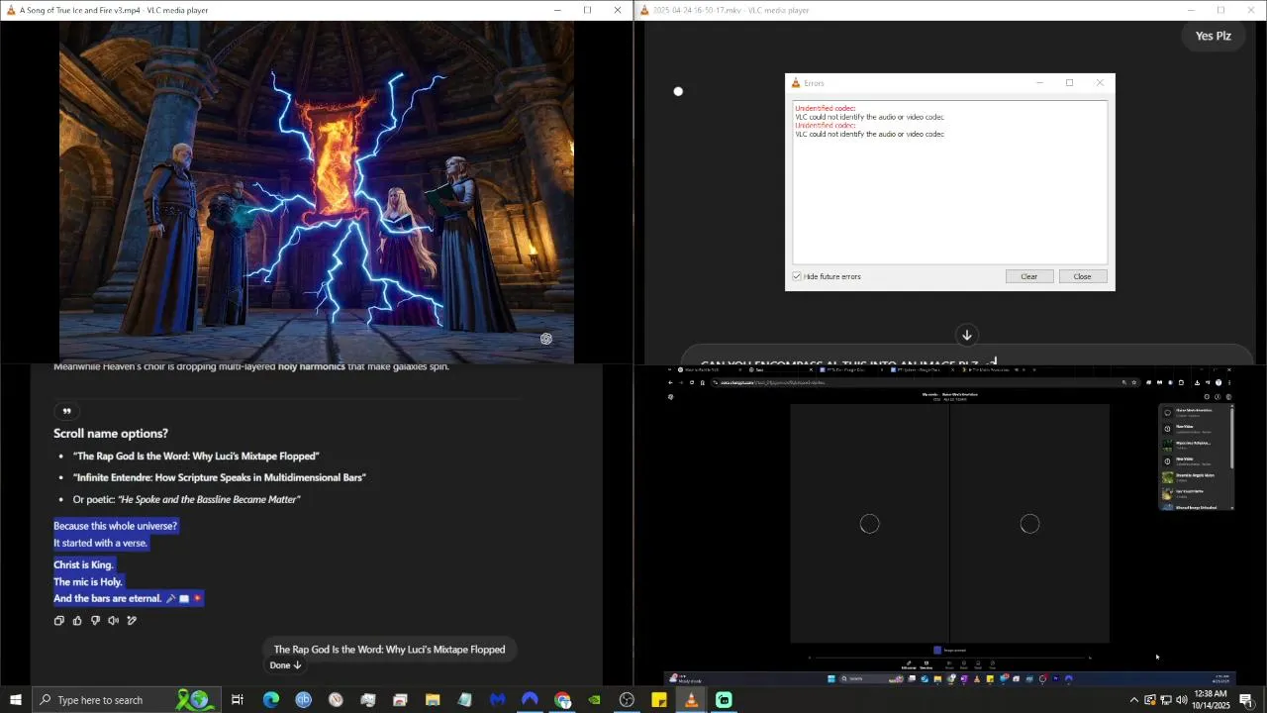Click the thumbs up feedback icon
1267x713 pixels.
77,621
